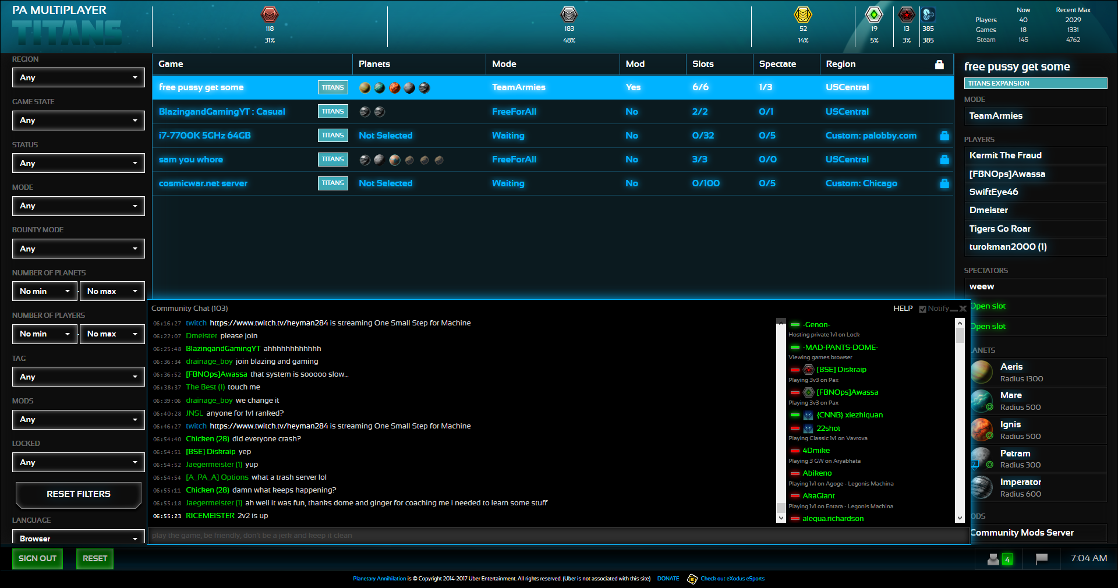This screenshot has width=1118, height=588.
Task: Toggle the Notify checkbox in chat
Action: (922, 309)
